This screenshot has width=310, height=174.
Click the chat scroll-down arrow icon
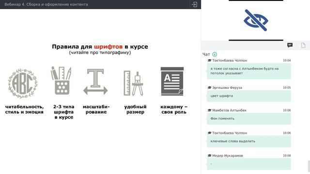[215, 54]
